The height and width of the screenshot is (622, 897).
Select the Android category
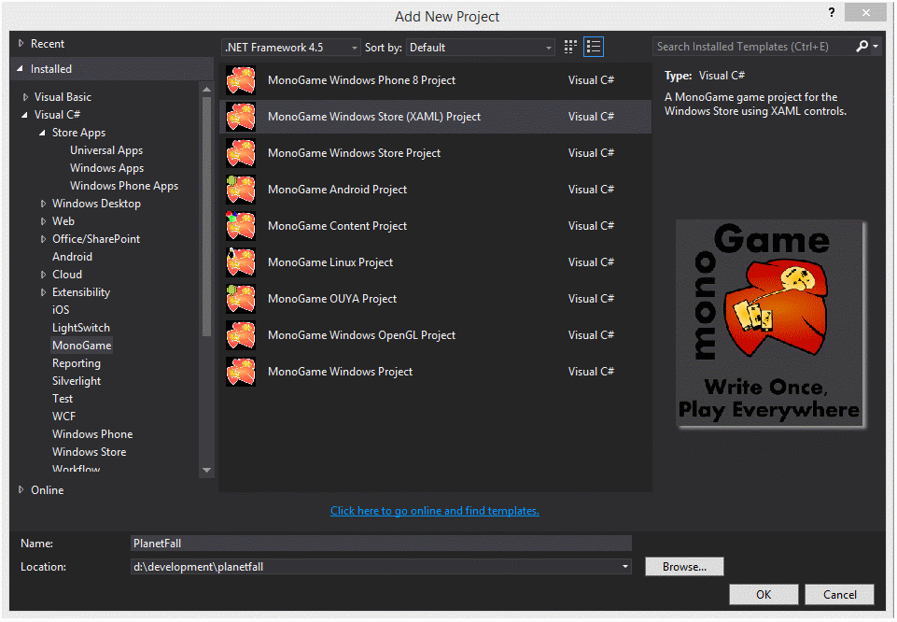click(72, 257)
